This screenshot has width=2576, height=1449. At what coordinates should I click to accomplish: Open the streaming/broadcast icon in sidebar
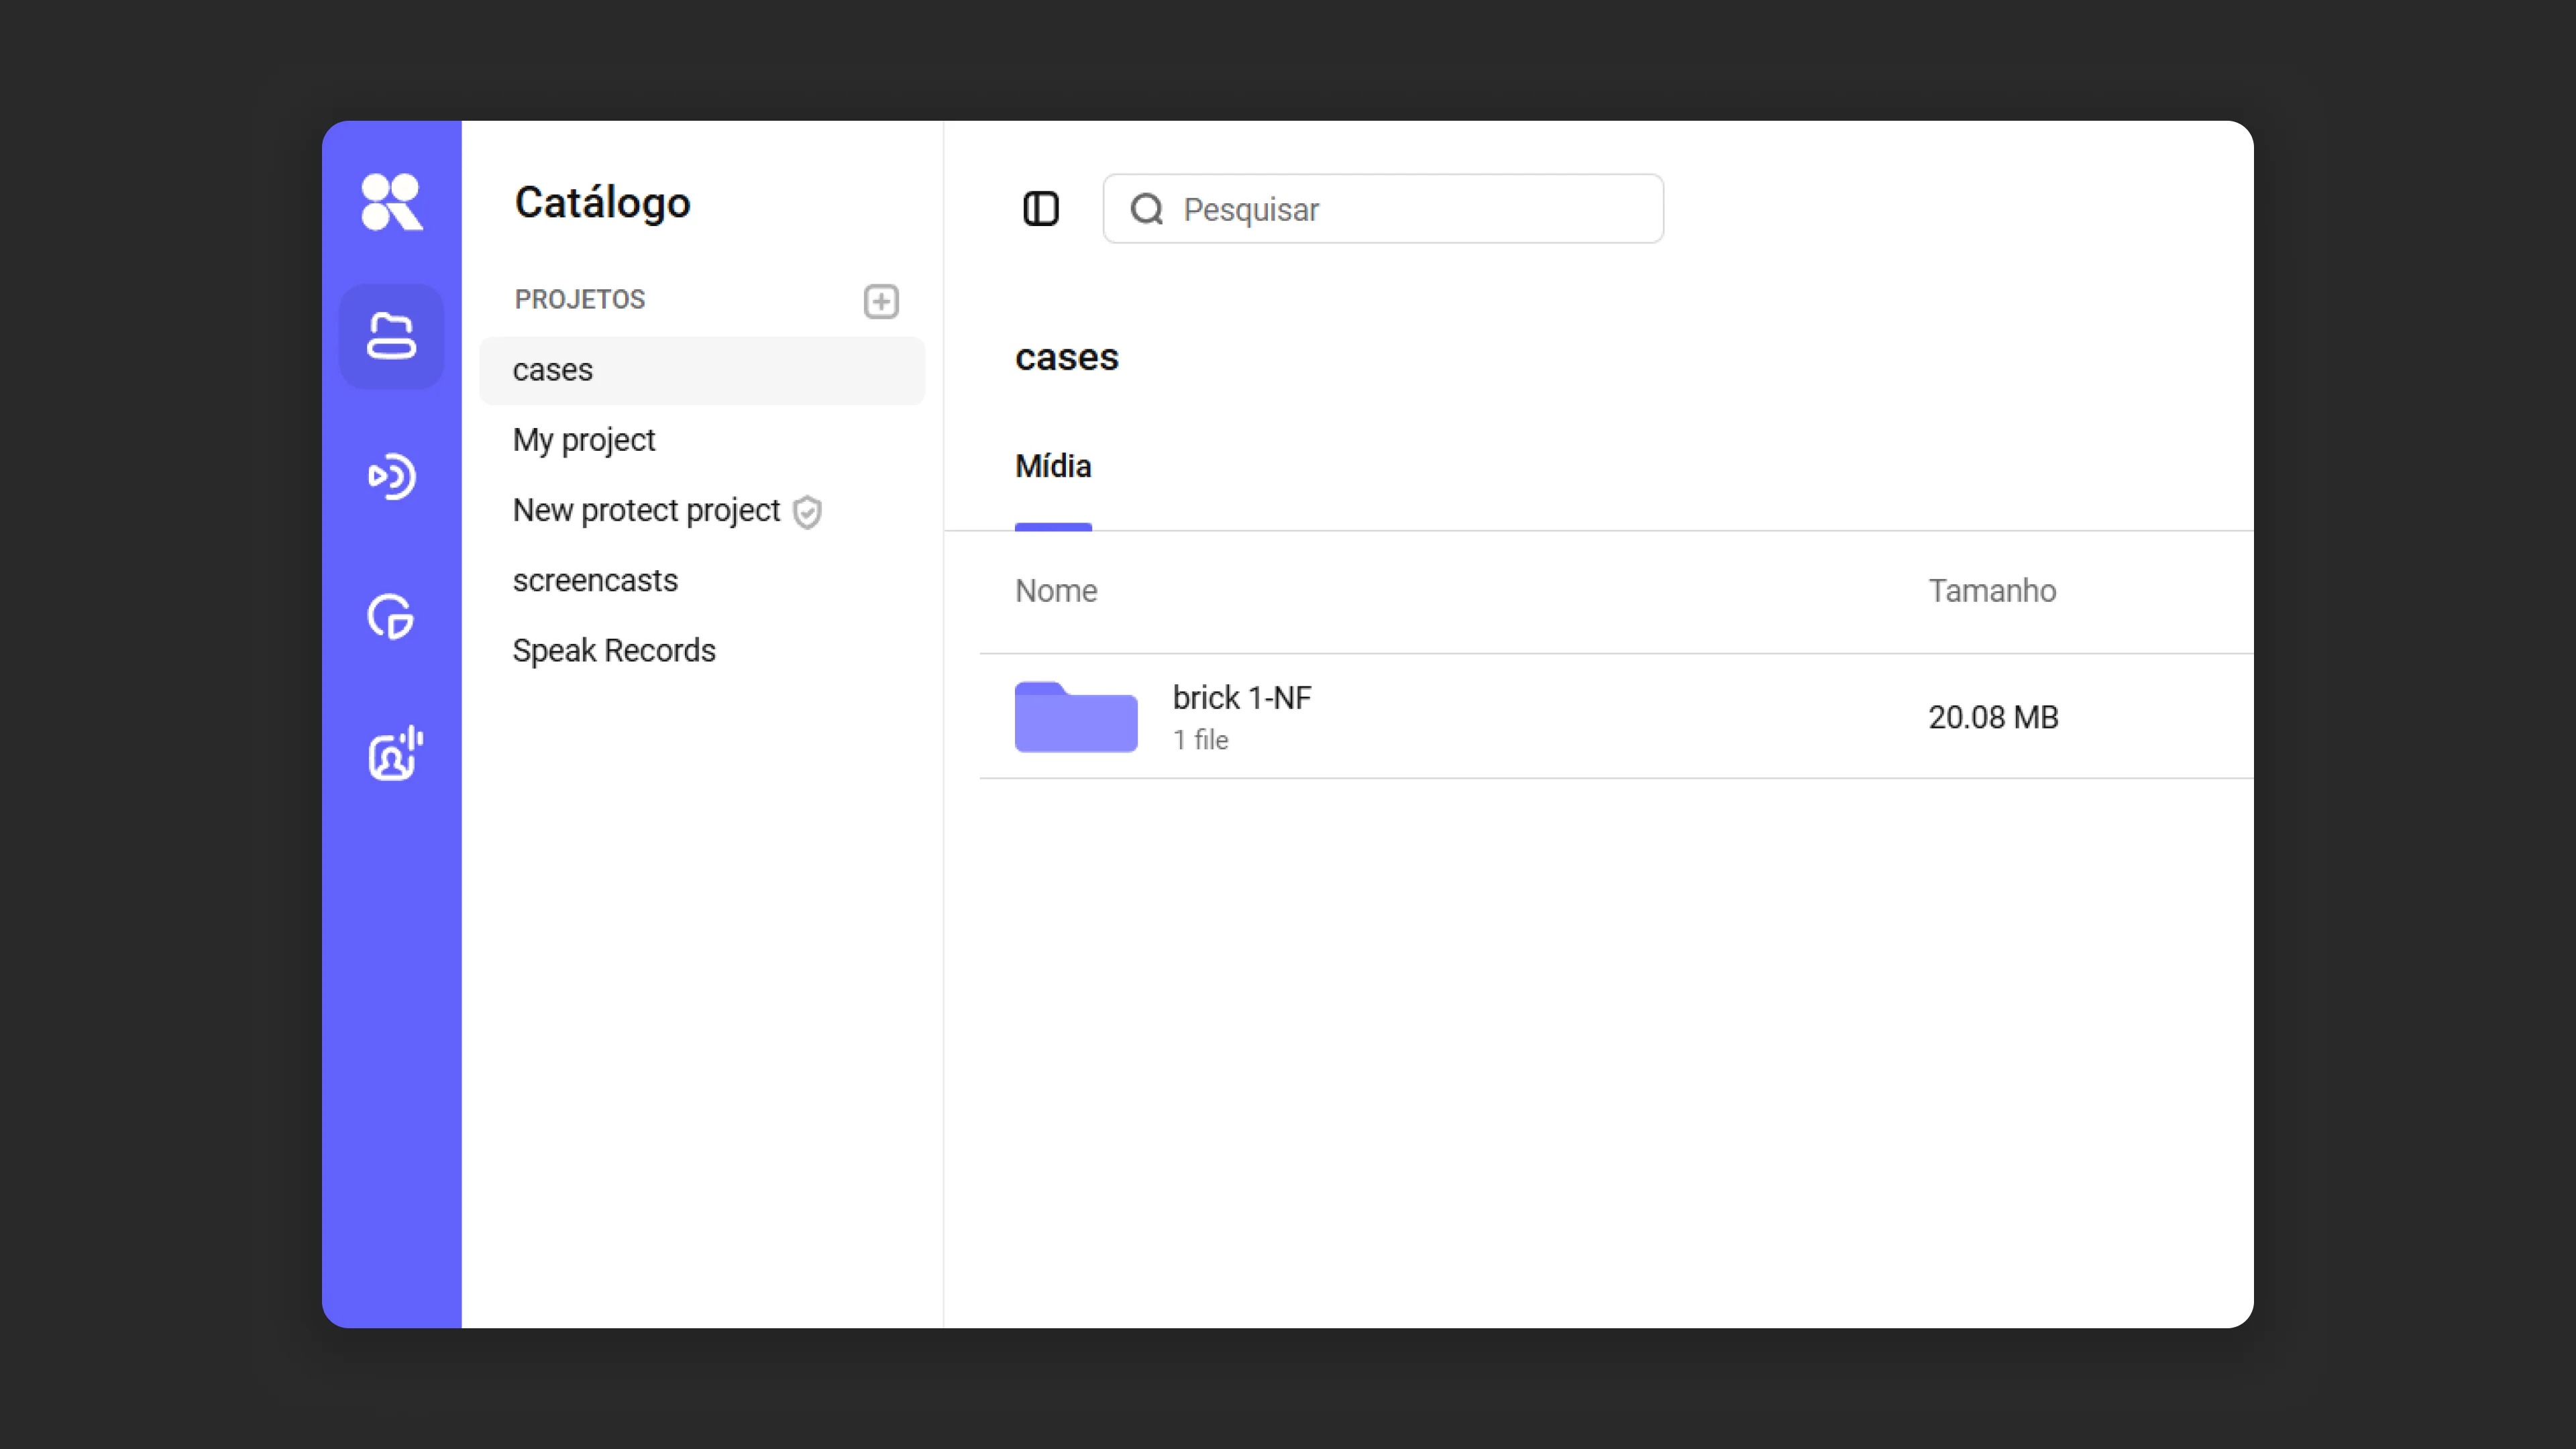391,476
